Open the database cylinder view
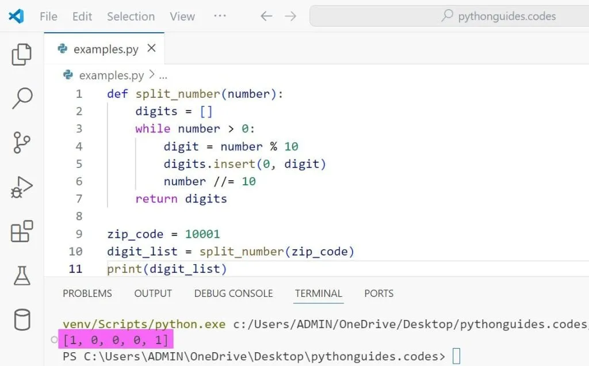The height and width of the screenshot is (366, 589). point(22,319)
